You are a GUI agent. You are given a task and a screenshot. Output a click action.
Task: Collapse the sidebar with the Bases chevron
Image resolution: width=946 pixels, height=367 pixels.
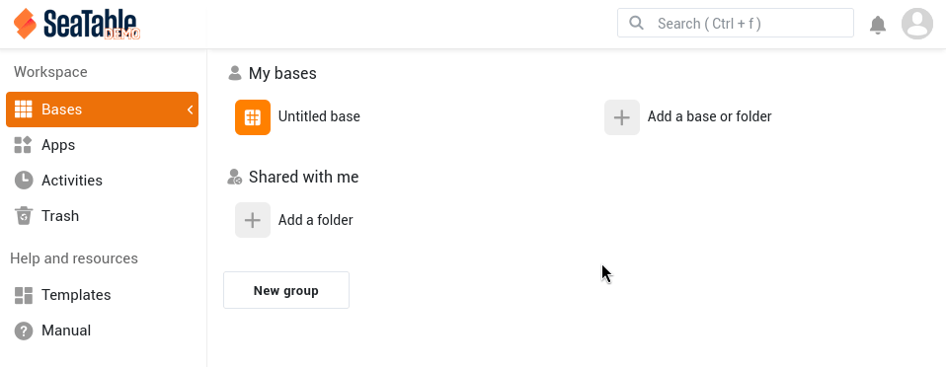tap(190, 110)
